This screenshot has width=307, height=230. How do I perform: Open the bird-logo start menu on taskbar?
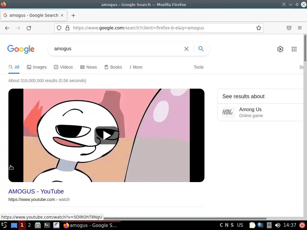click(4, 225)
